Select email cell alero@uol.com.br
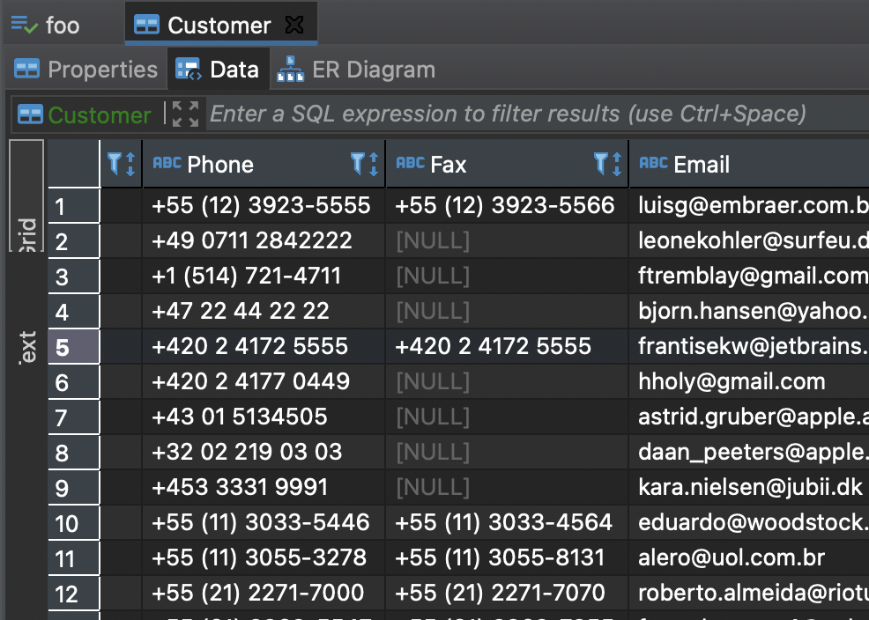 tap(749, 558)
